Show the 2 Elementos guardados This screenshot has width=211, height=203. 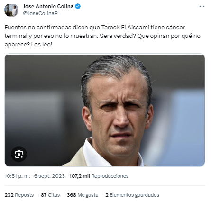[132, 195]
